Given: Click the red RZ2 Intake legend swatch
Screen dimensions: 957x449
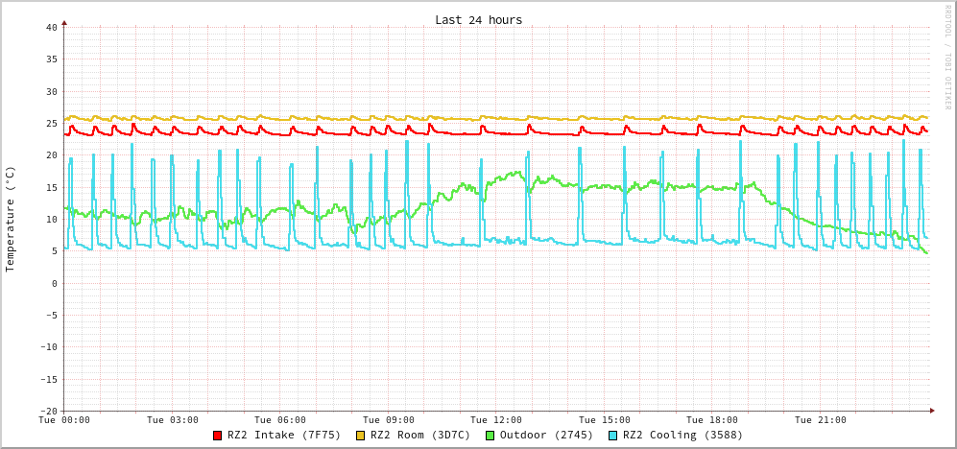Looking at the screenshot, I should click(218, 436).
